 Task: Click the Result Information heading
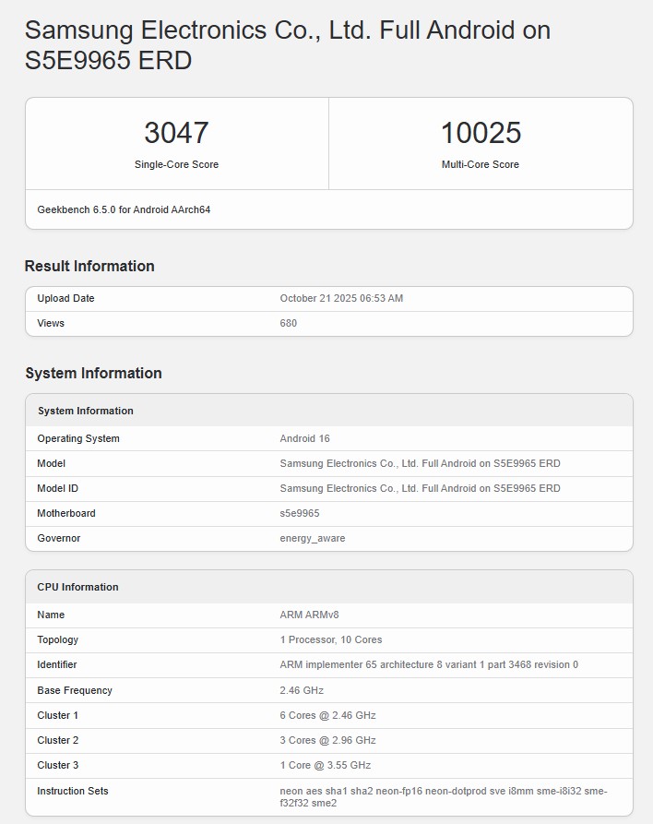pos(89,266)
